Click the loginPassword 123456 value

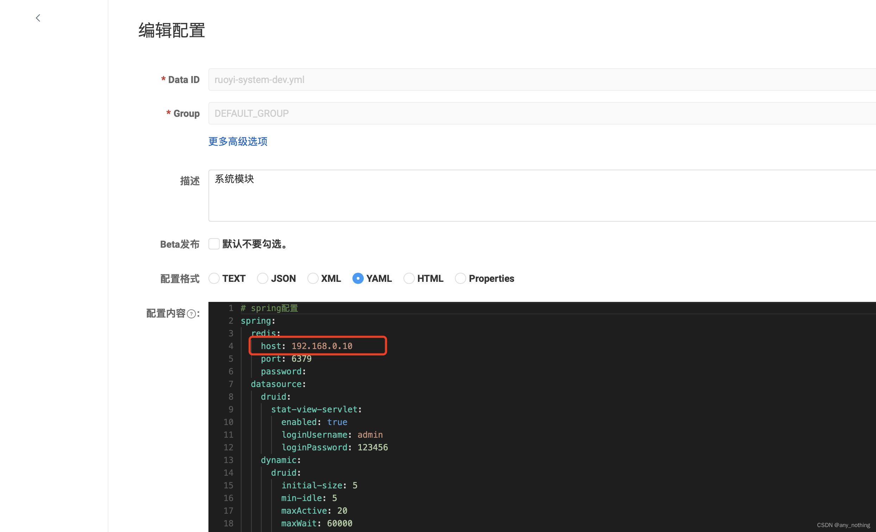click(x=373, y=447)
